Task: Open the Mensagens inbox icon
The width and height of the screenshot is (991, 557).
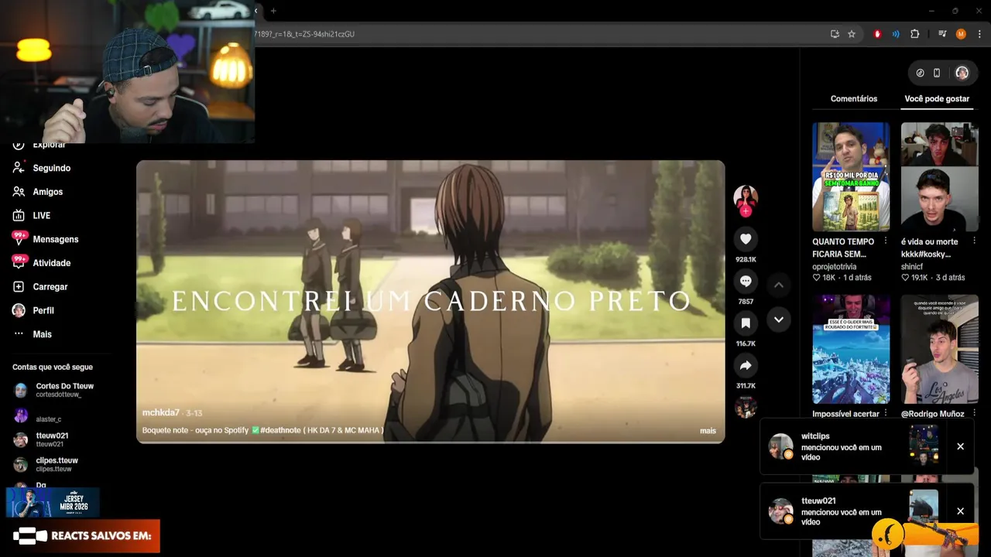Action: (19, 238)
